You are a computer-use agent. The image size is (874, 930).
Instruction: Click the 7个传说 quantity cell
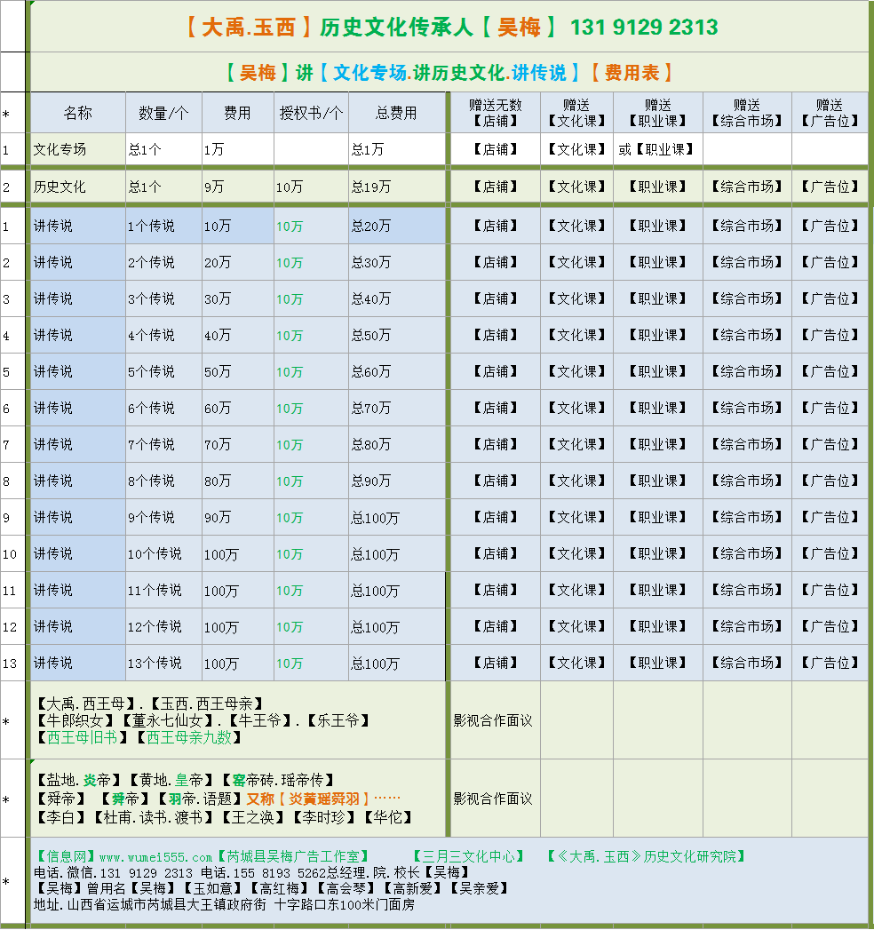pyautogui.click(x=163, y=445)
